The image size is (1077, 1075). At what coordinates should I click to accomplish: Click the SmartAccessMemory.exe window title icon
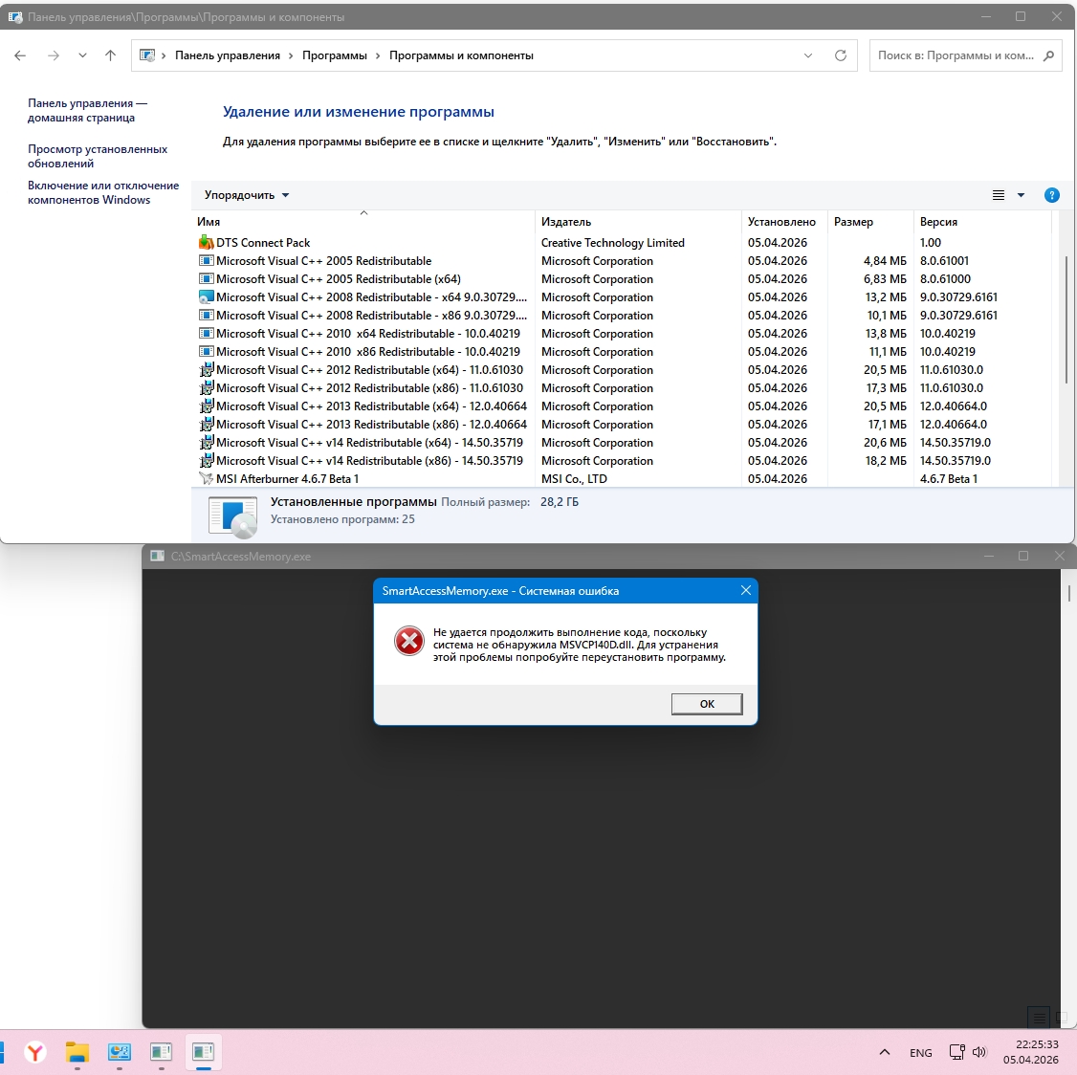click(157, 557)
